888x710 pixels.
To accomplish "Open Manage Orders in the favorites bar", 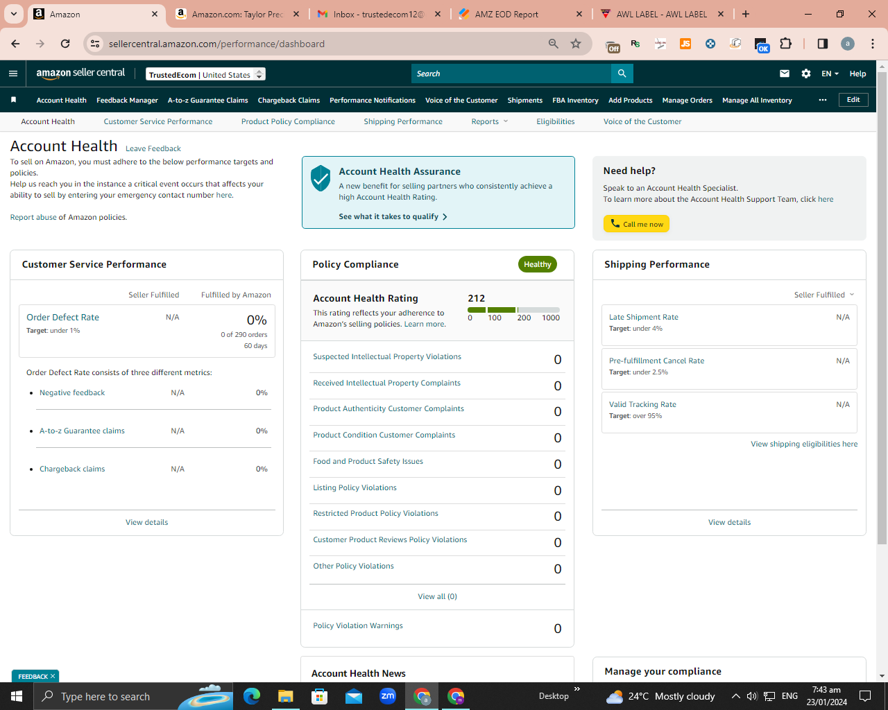I will click(x=687, y=100).
